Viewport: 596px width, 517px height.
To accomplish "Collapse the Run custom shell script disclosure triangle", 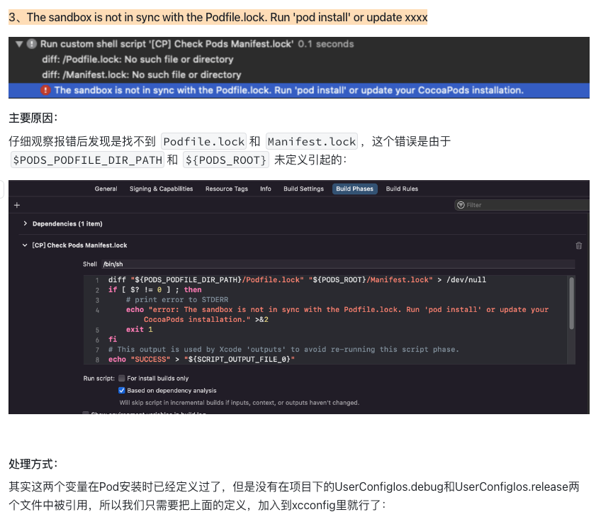I will [x=19, y=44].
